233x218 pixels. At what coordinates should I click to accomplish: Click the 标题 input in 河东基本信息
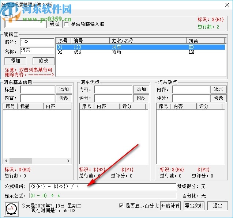(x=38, y=89)
